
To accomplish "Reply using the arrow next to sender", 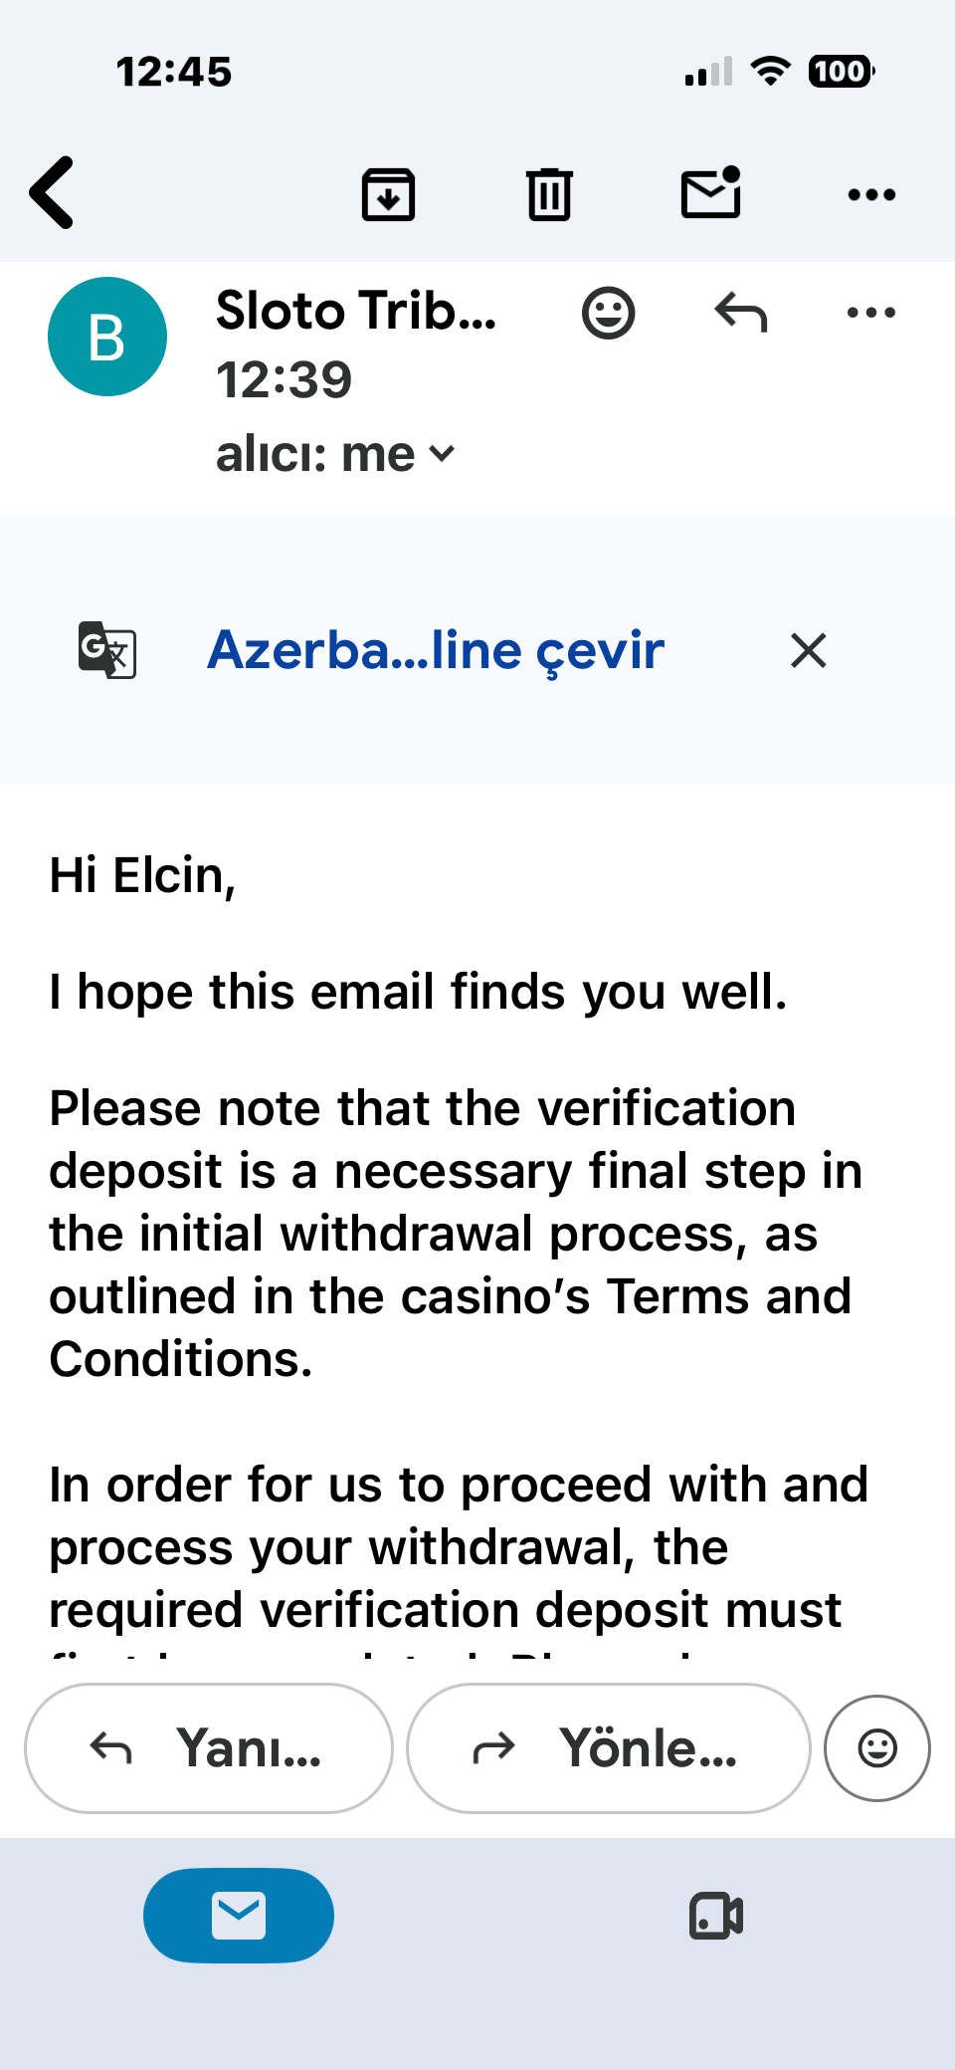I will click(x=741, y=313).
